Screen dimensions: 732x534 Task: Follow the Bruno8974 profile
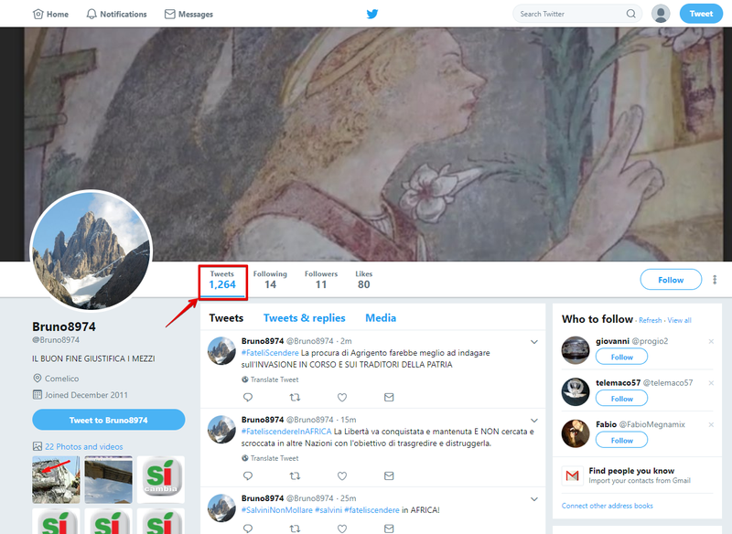(671, 280)
